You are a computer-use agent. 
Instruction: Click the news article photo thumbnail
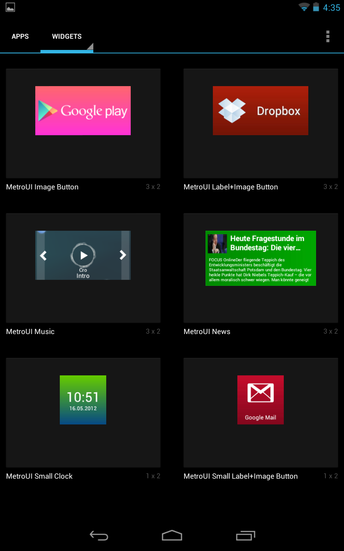(217, 244)
